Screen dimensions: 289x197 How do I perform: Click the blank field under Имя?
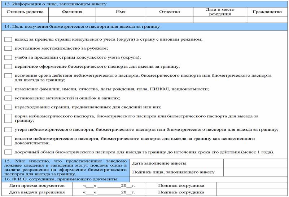(121, 19)
